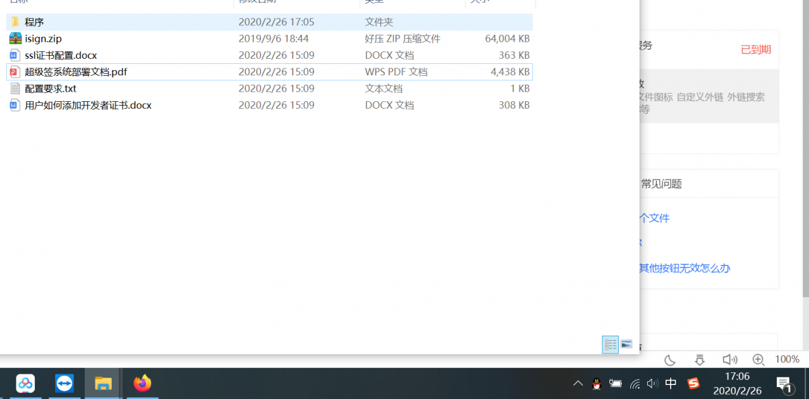Expand hidden system tray icons chevron
The height and width of the screenshot is (399, 809).
point(578,383)
